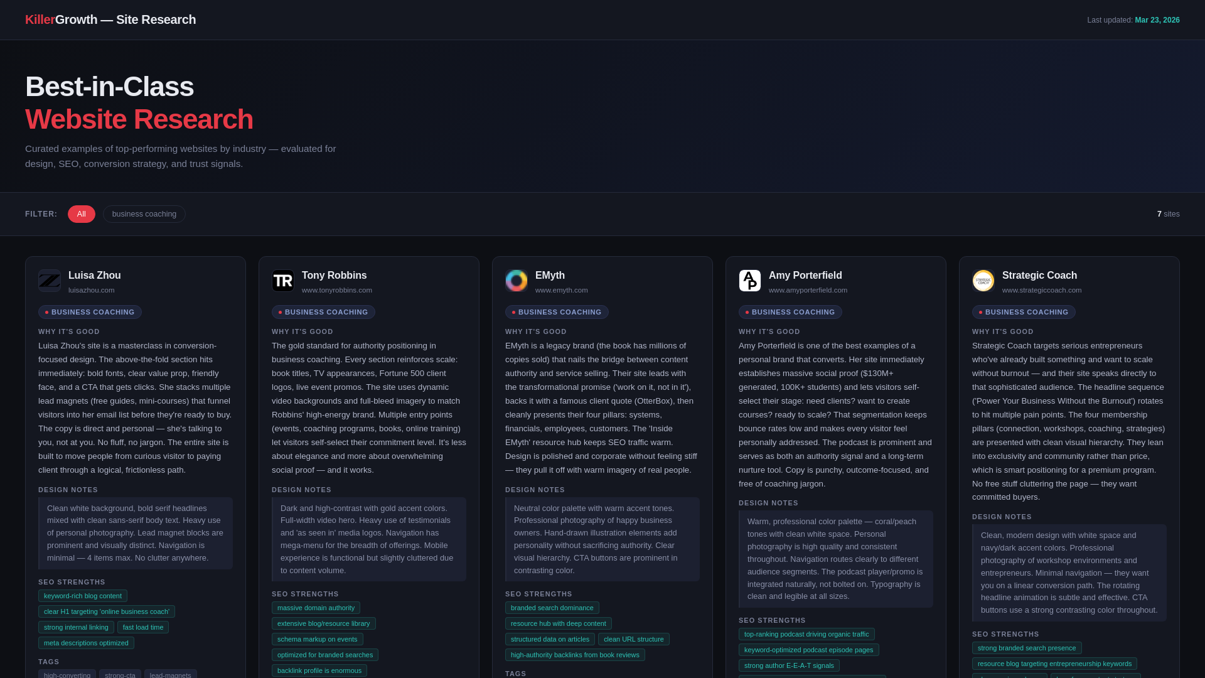Click 'clean URL structure' tag

[634, 639]
